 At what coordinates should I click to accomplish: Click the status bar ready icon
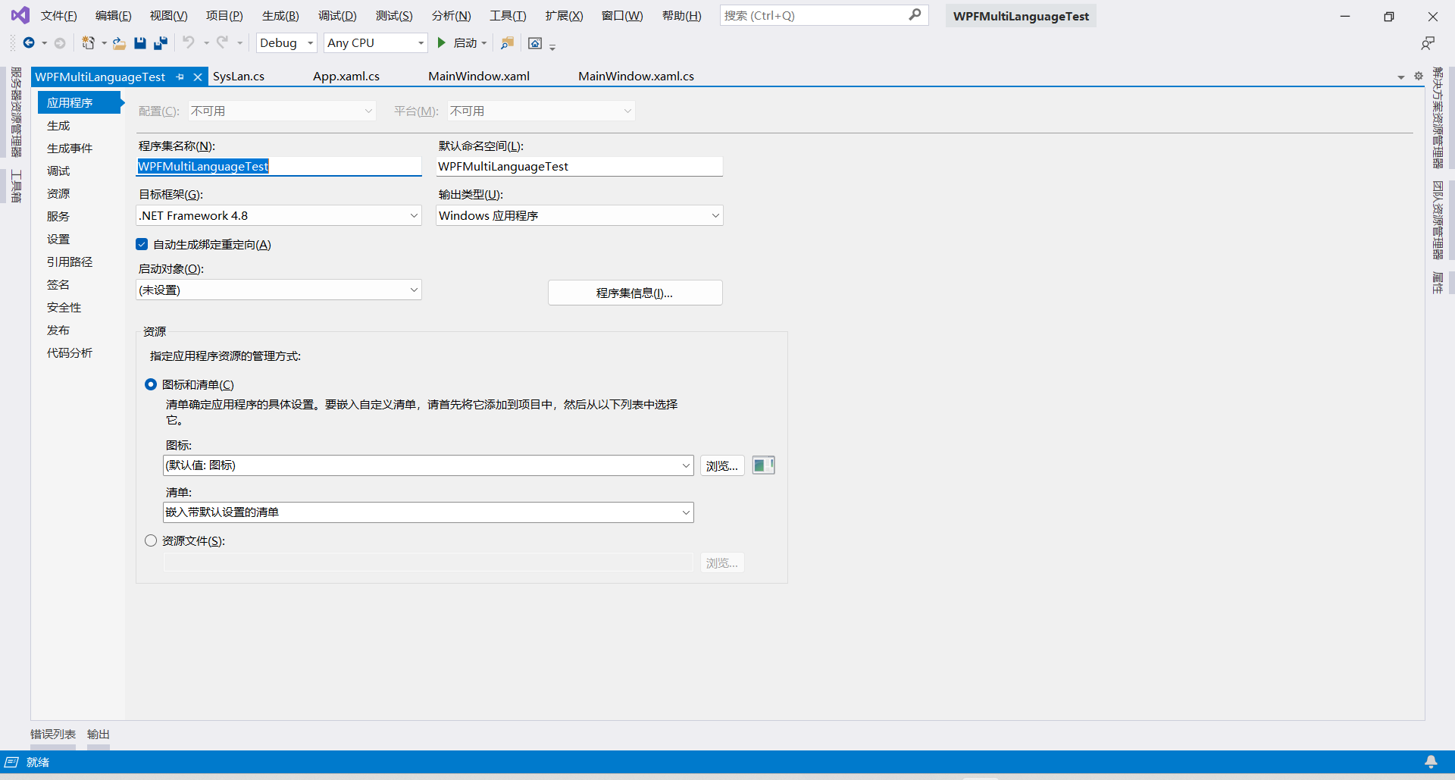tap(11, 762)
